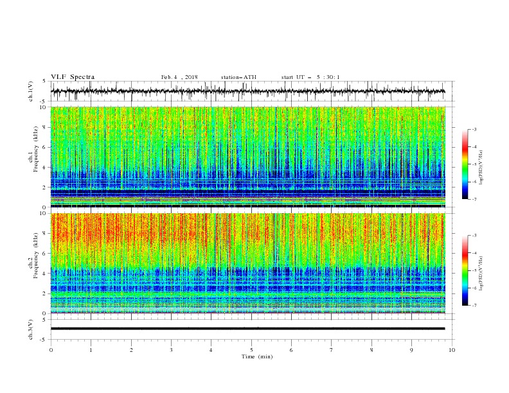
Task: Click time axis tick label '0'
Action: pyautogui.click(x=51, y=350)
